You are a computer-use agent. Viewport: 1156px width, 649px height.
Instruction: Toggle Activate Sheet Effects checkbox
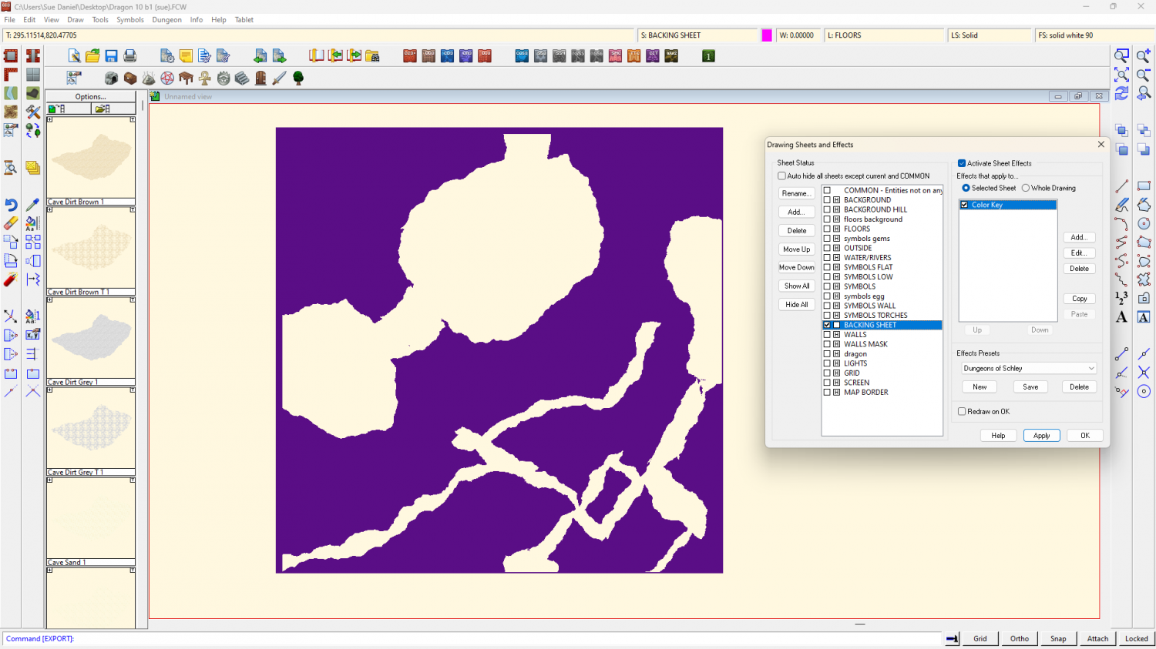(x=962, y=163)
